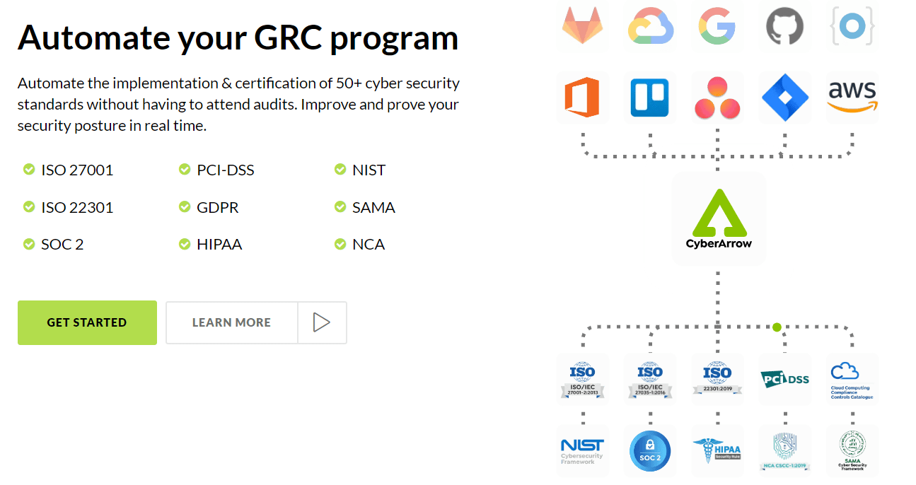Select the HIPAA Security Rule badge

[x=717, y=450]
